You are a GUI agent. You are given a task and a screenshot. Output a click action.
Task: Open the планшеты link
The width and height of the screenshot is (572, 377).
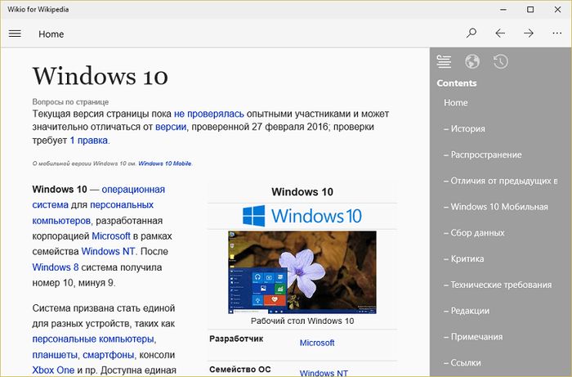[55, 355]
